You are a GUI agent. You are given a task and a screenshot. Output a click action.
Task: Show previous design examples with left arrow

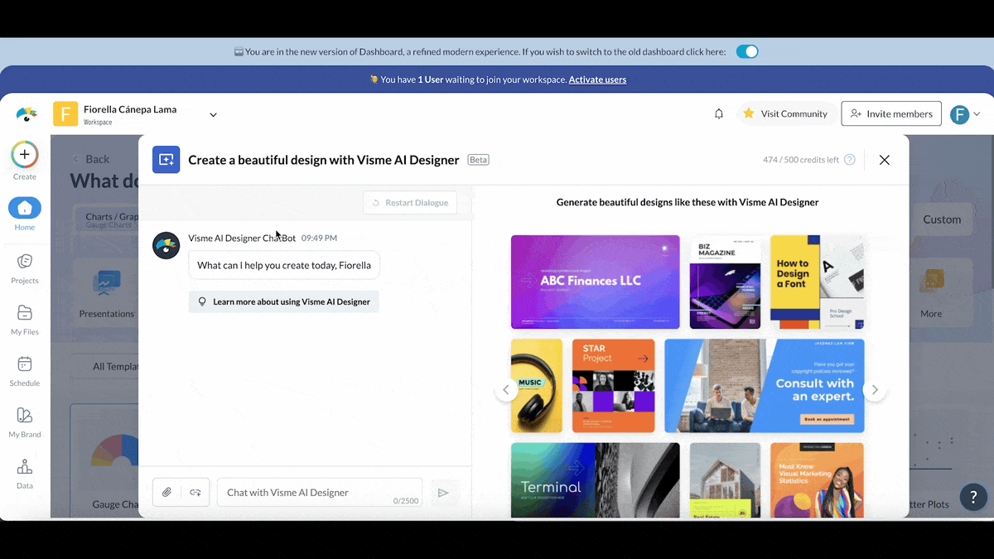coord(506,390)
